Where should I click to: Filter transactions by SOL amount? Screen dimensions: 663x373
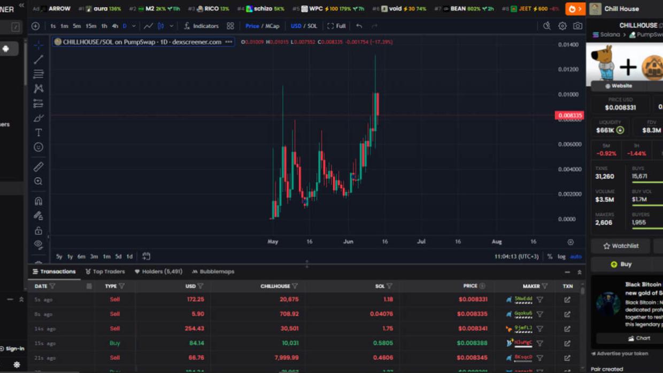tap(389, 286)
